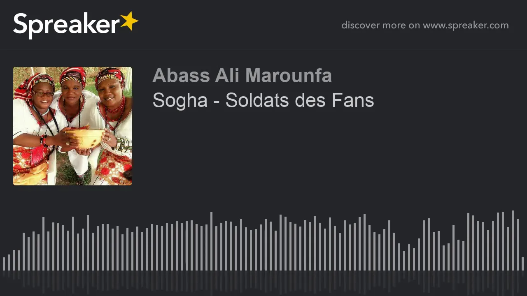Click the yellow star in Spreaker logo
This screenshot has width=527, height=296.
coord(129,21)
